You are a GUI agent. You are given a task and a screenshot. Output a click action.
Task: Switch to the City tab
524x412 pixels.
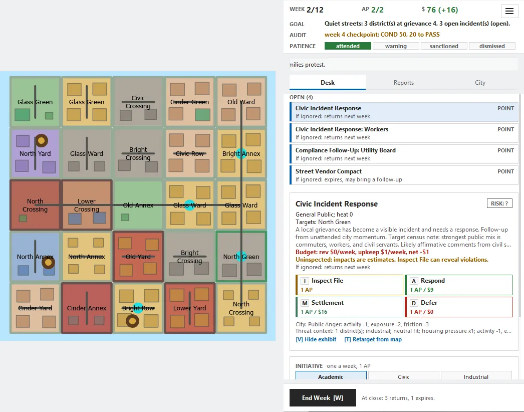pos(480,83)
